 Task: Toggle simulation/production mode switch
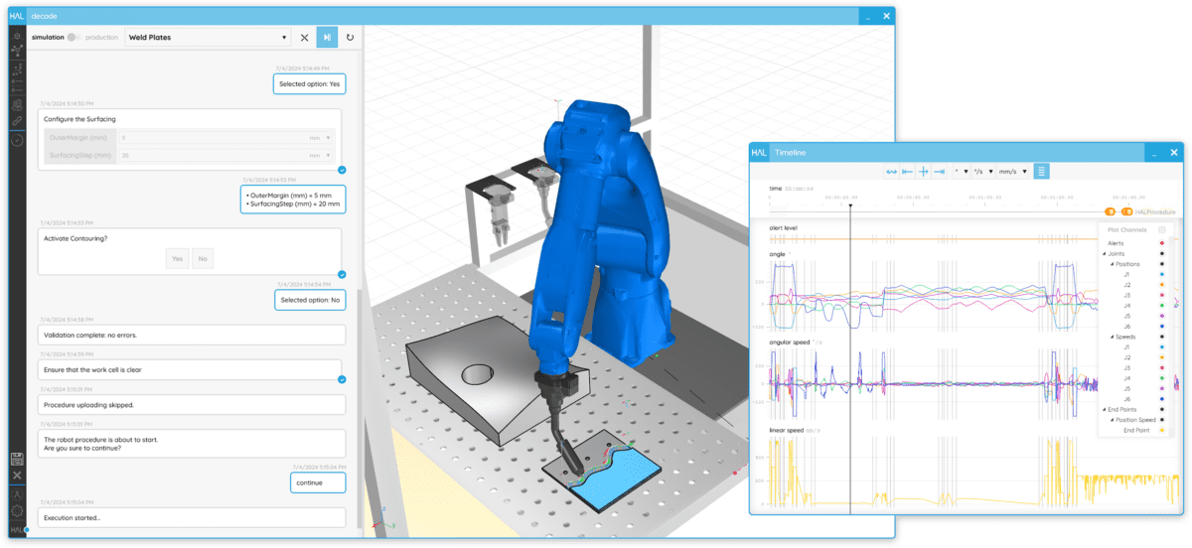pyautogui.click(x=74, y=38)
